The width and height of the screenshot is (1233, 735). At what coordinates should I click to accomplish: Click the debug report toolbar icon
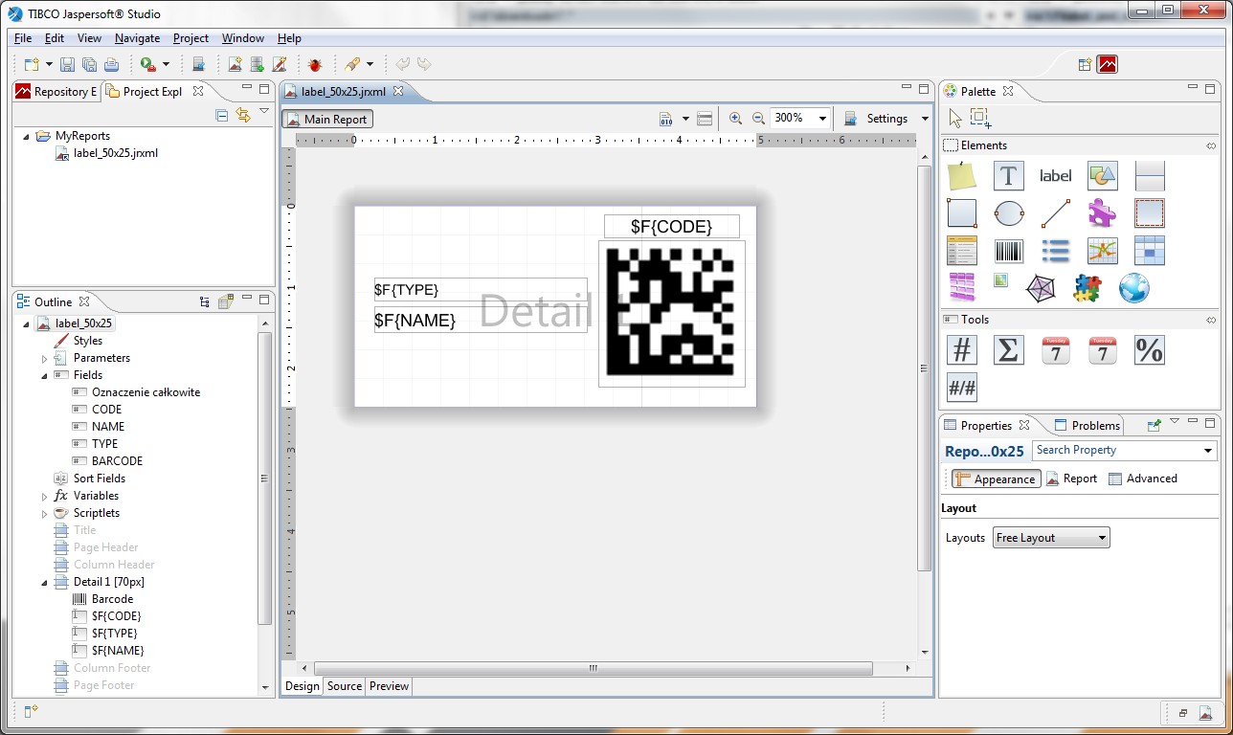pos(315,63)
